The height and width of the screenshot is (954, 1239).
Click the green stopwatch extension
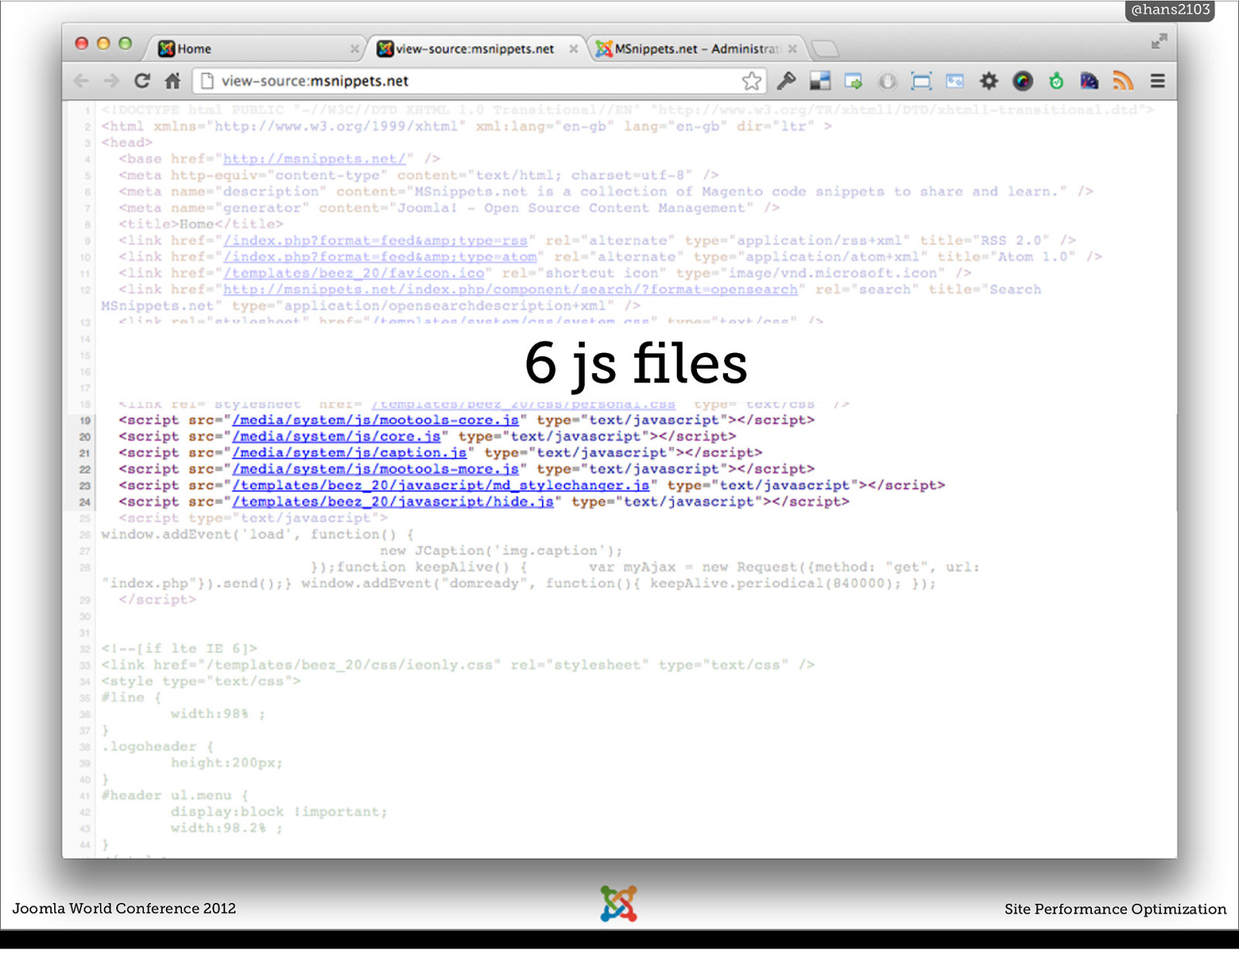point(1056,81)
